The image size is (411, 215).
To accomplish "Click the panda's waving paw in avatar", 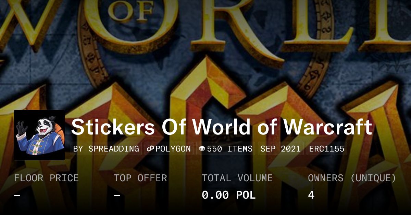I will (21, 127).
